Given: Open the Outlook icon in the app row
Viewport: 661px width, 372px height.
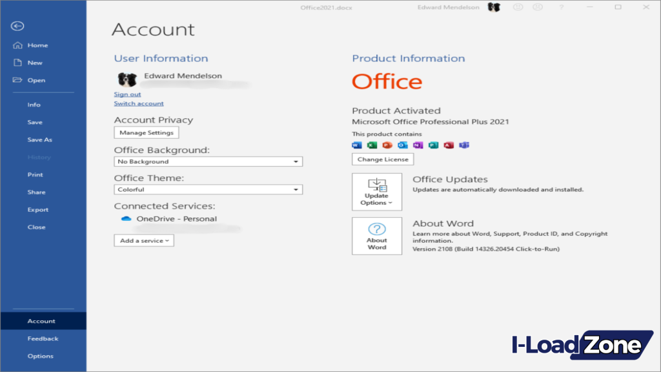Looking at the screenshot, I should [403, 145].
